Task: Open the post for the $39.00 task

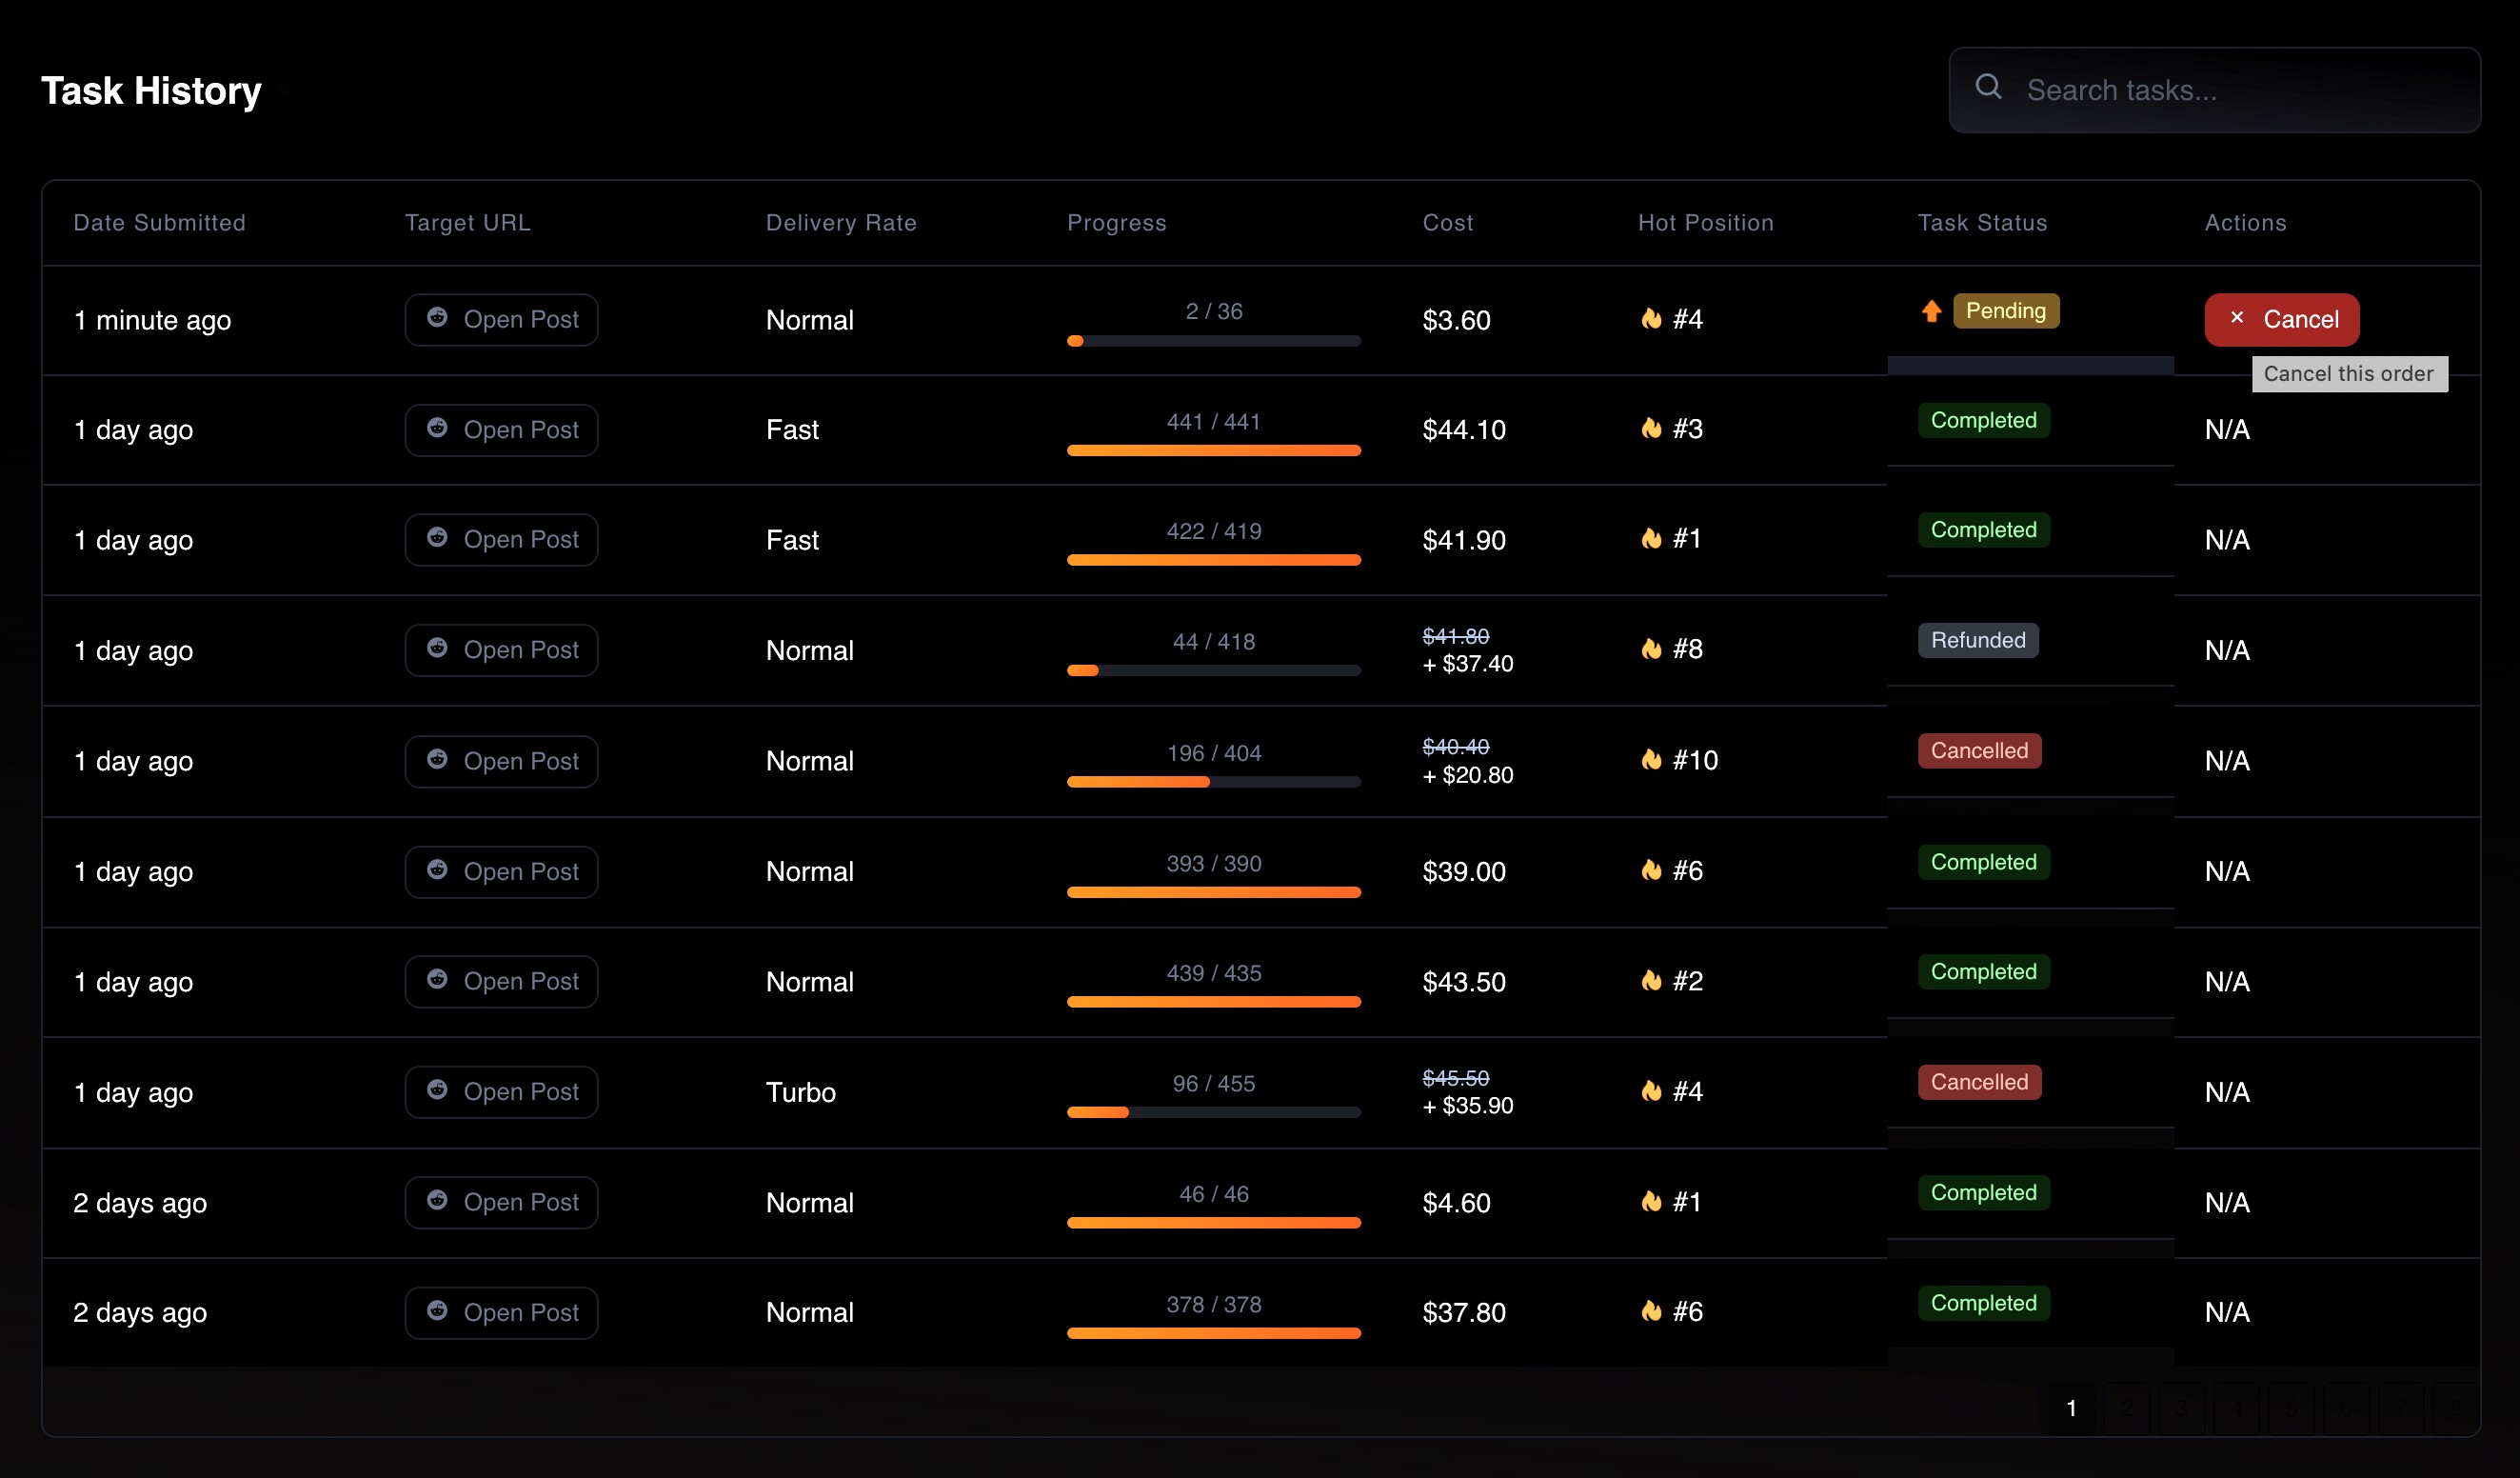Action: 501,872
